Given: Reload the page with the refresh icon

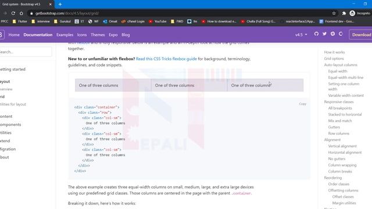Looking at the screenshot, I should pos(13,13).
